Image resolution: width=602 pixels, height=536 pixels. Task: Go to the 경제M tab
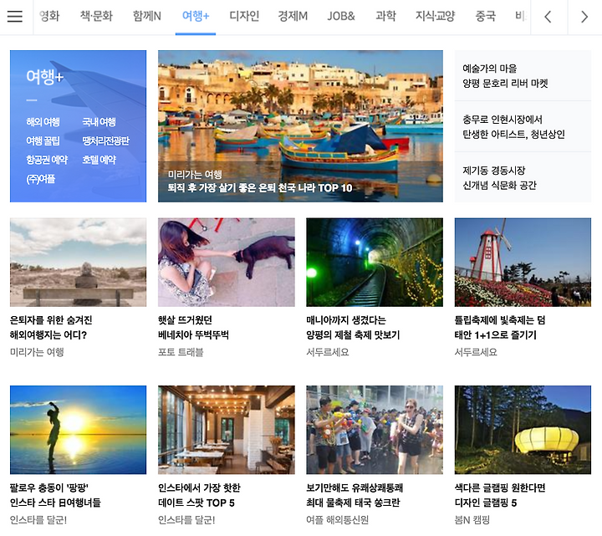click(293, 16)
